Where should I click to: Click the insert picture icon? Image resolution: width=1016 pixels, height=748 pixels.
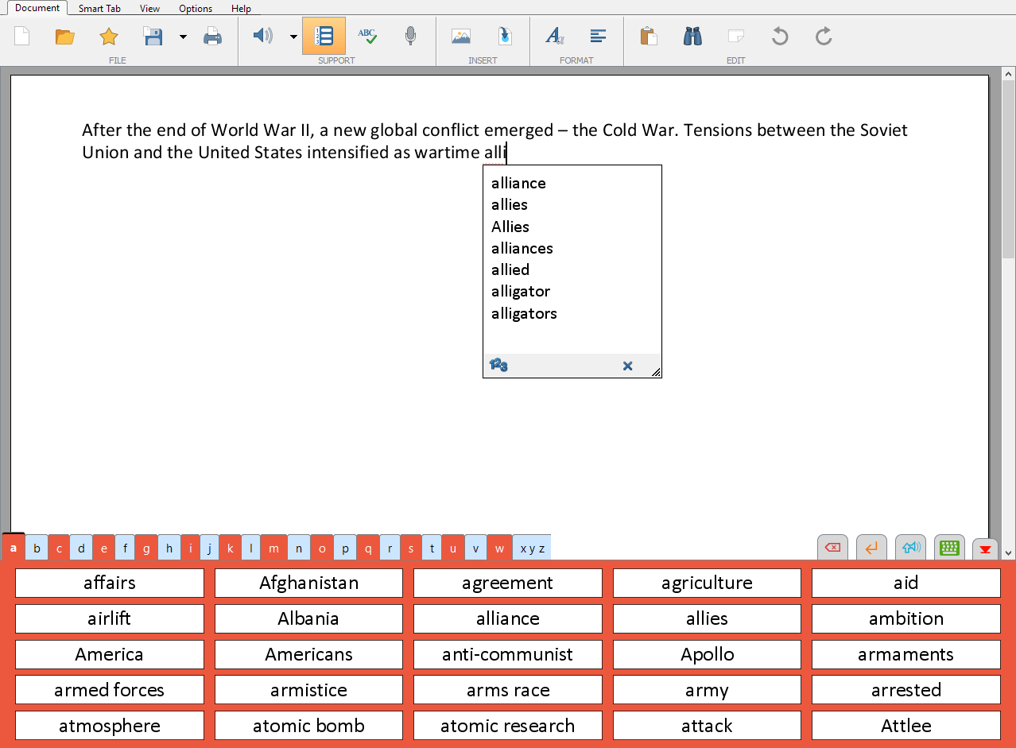[461, 37]
